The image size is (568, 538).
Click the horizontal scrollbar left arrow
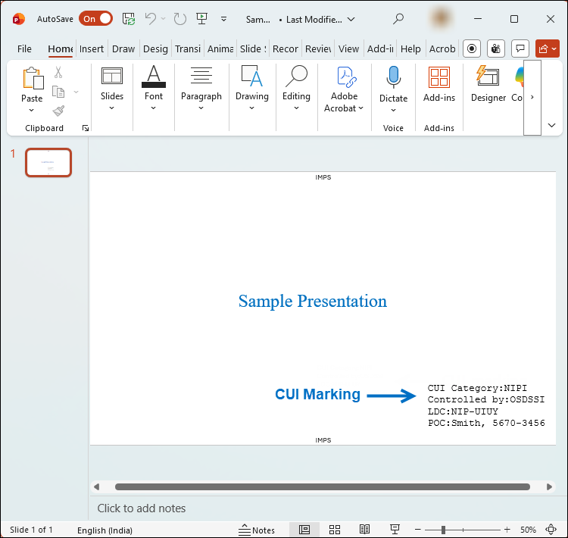point(96,486)
